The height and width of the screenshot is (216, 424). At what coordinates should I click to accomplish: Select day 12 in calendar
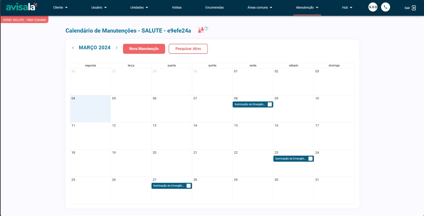pyautogui.click(x=131, y=136)
